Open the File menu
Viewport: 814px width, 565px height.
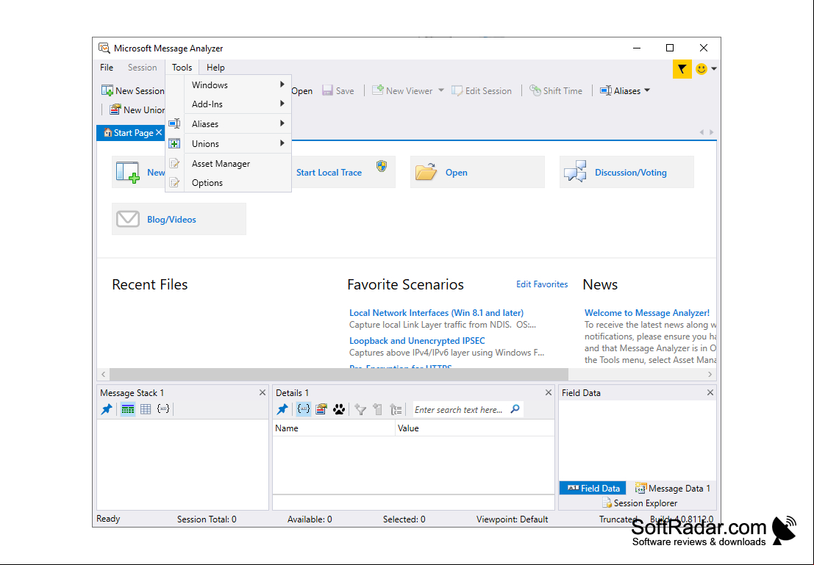pos(107,68)
